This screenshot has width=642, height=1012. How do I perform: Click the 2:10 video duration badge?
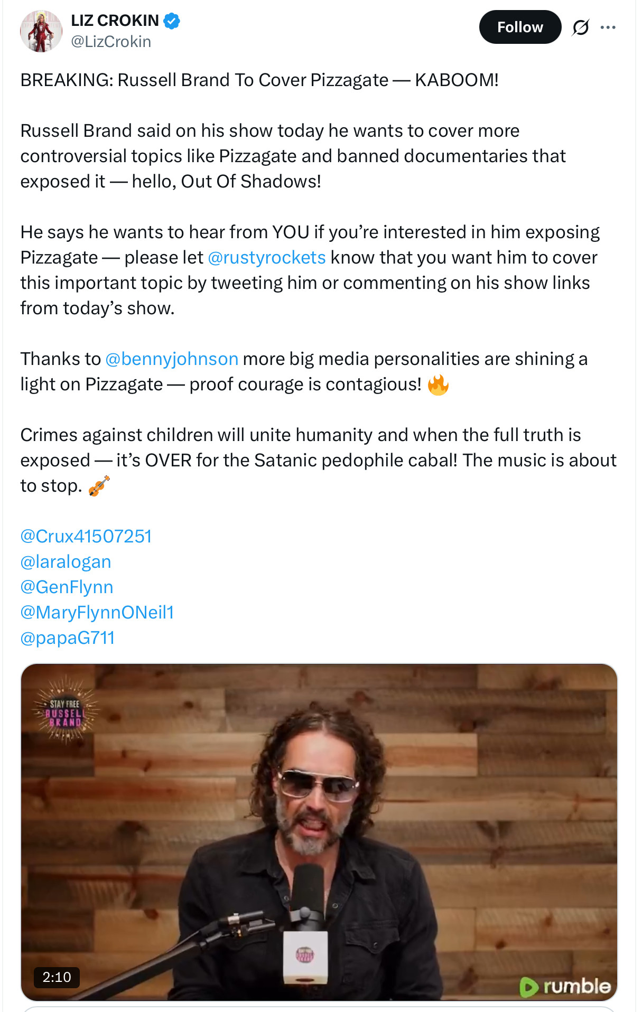click(57, 977)
